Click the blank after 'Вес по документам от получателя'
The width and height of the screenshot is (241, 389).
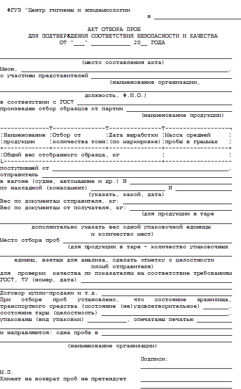181,208
